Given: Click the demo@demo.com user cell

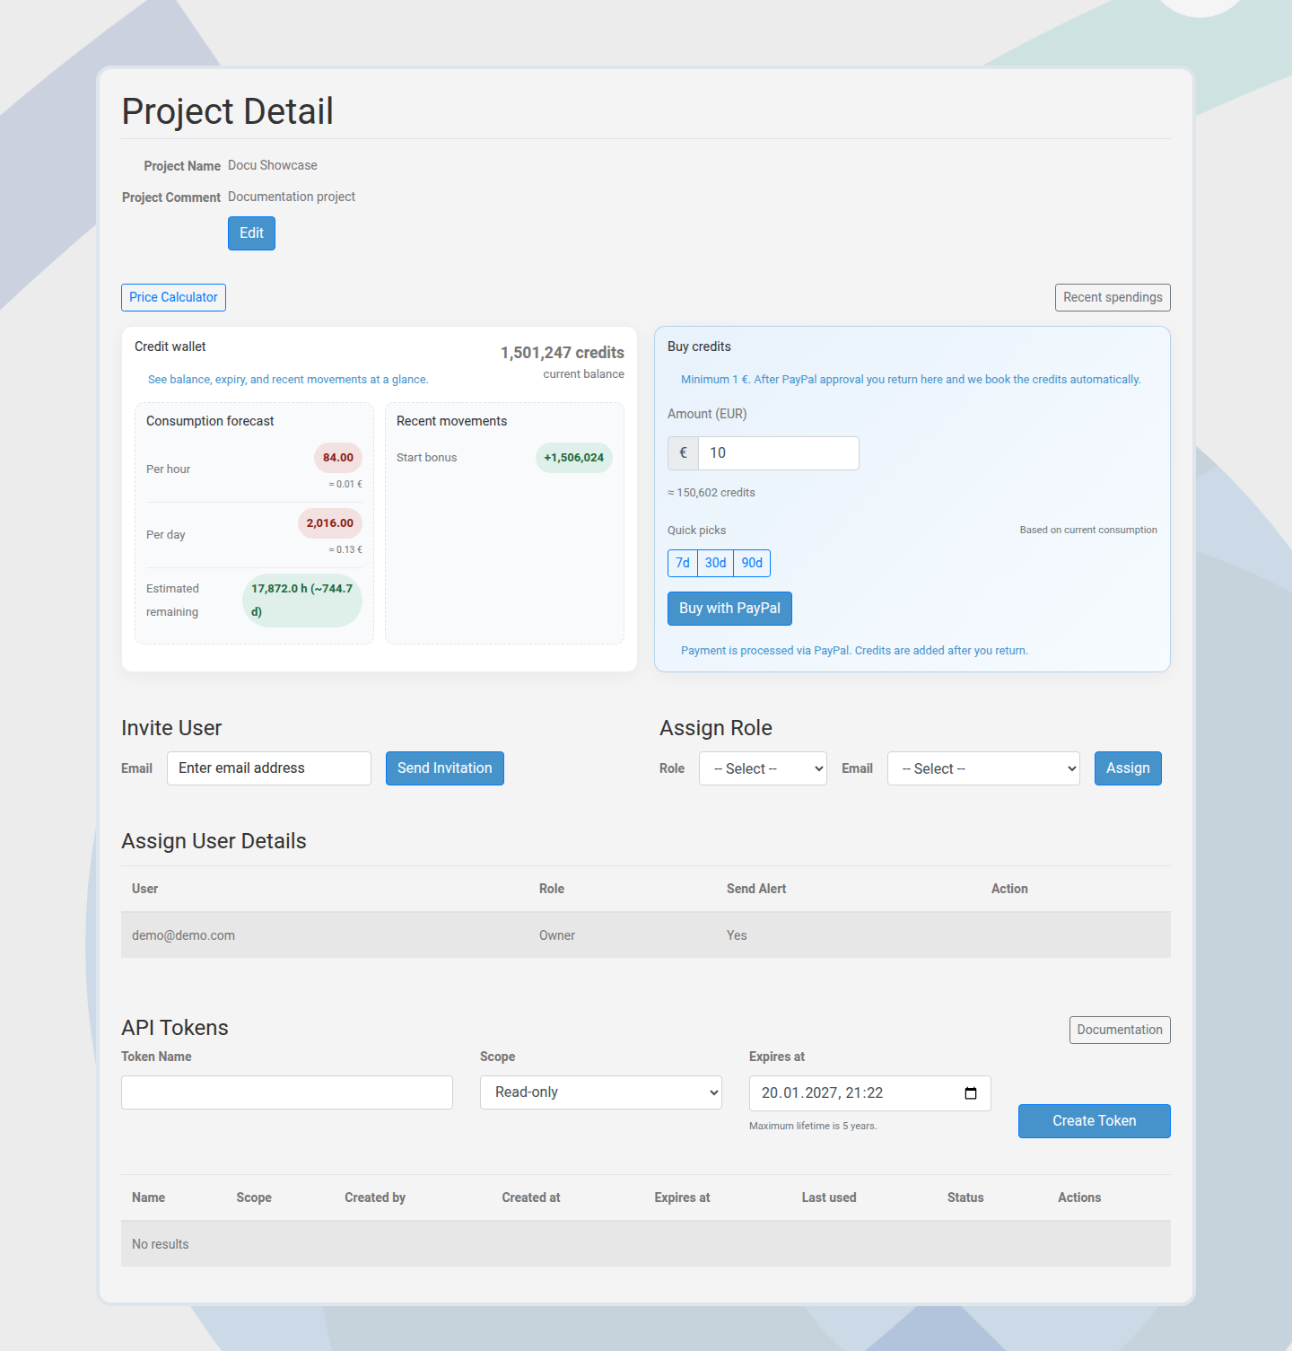Looking at the screenshot, I should pos(183,935).
